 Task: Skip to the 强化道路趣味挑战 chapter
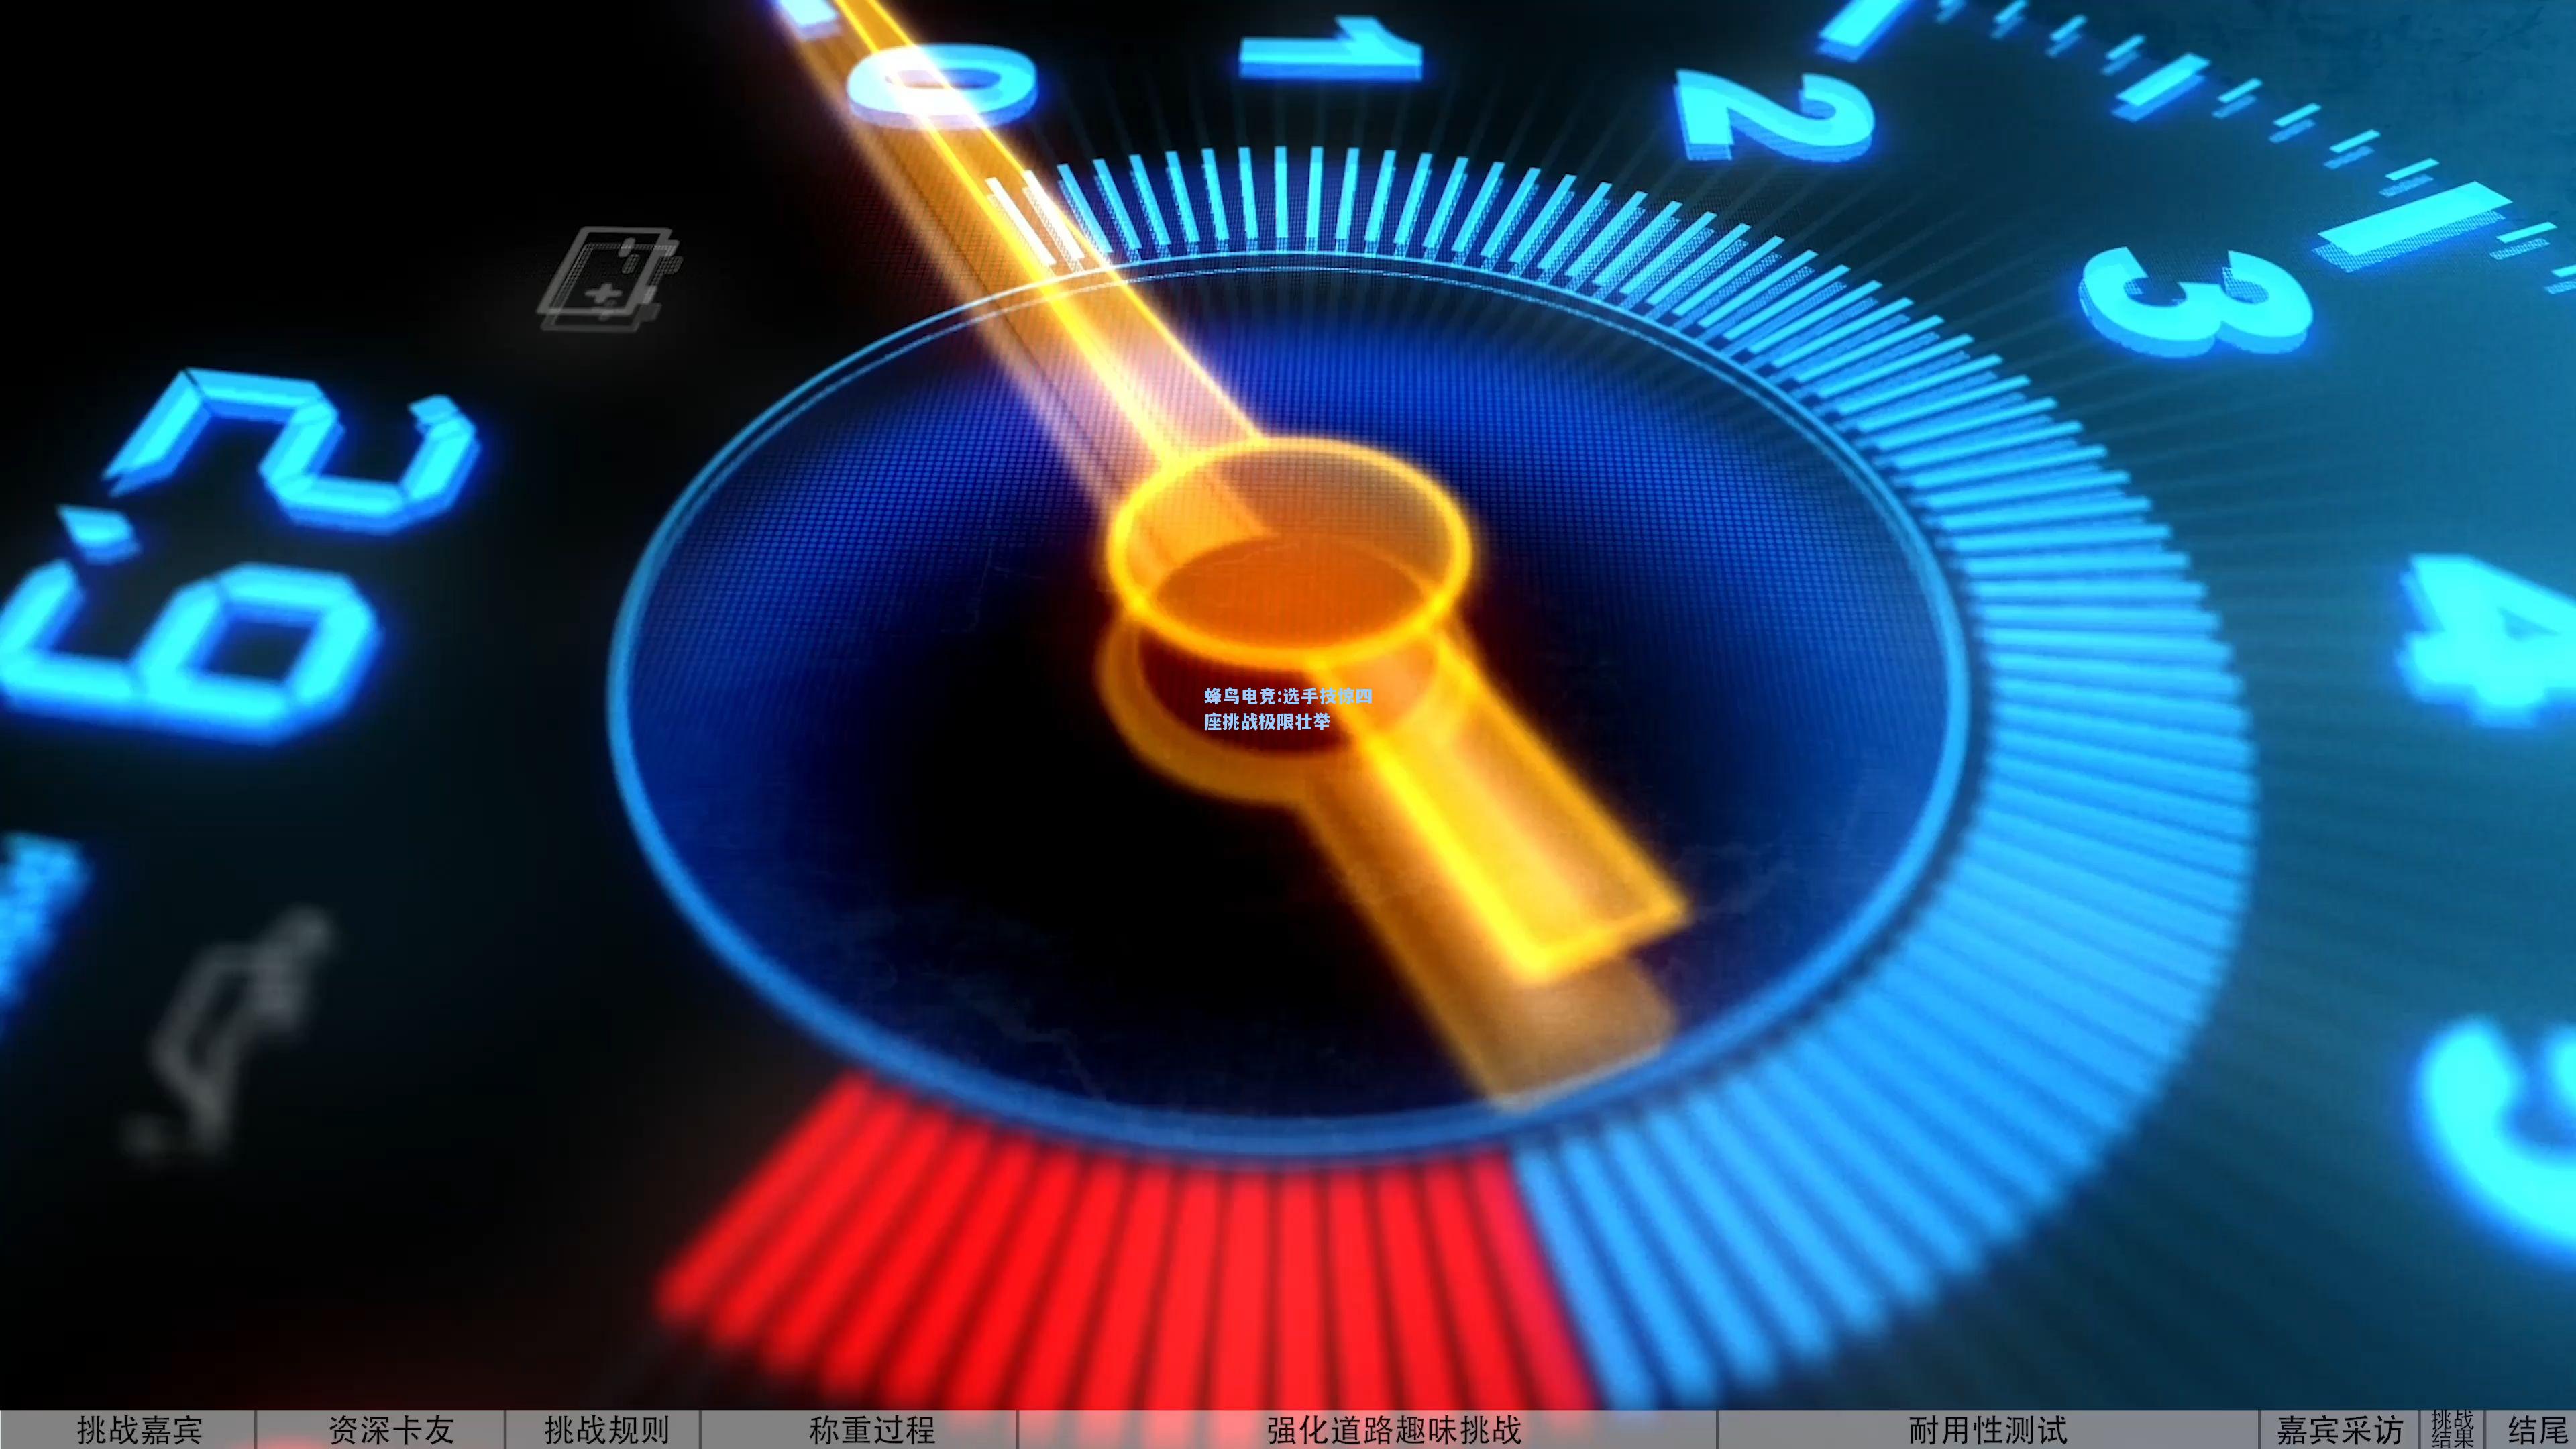[x=1367, y=1430]
